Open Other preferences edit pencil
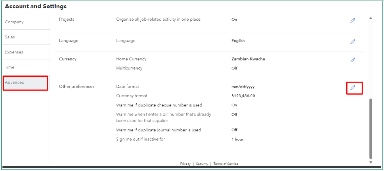 pyautogui.click(x=352, y=87)
